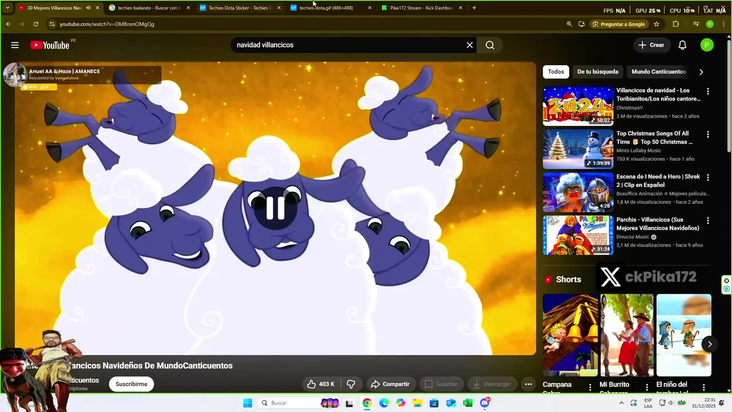732x412 pixels.
Task: Reload the YouTube page
Action: pyautogui.click(x=35, y=24)
